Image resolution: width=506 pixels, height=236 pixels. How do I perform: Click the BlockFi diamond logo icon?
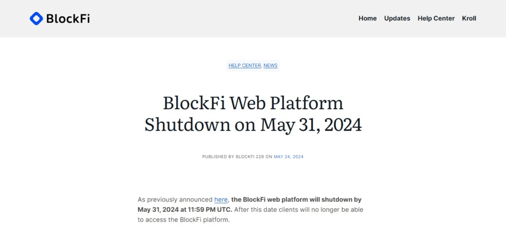36,19
